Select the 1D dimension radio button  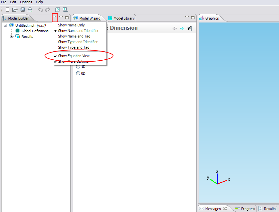click(x=78, y=67)
